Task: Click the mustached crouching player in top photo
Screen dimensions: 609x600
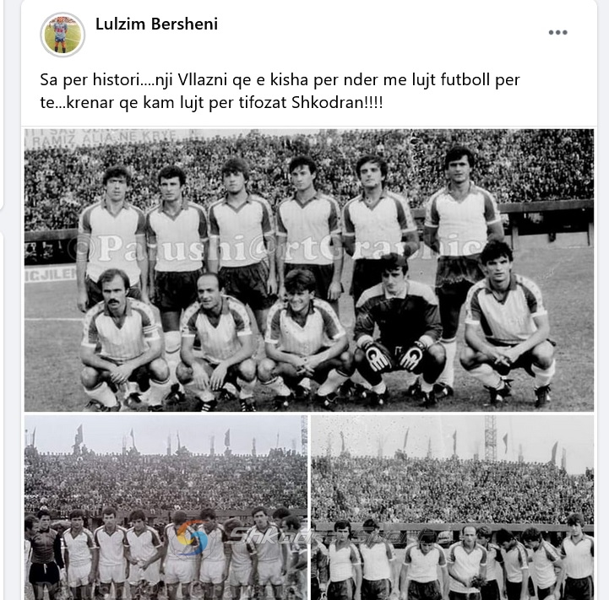Action: tap(121, 339)
